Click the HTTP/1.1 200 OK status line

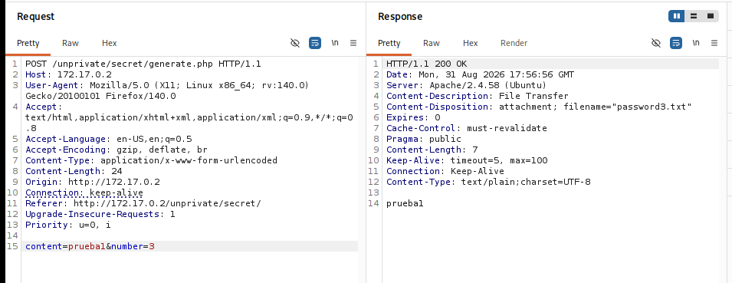[x=427, y=64]
